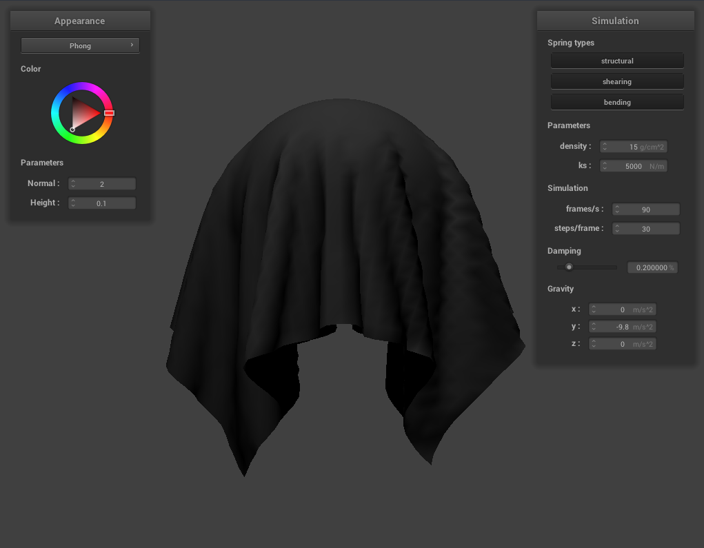Toggle the structural spring type
The width and height of the screenshot is (704, 548).
[616, 61]
